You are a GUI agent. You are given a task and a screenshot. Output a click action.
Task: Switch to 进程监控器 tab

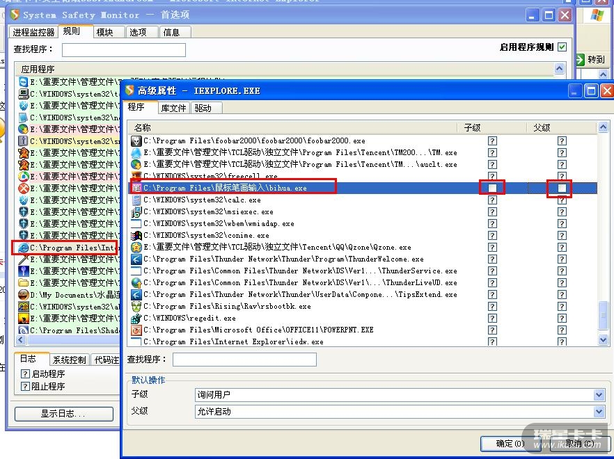(x=33, y=32)
